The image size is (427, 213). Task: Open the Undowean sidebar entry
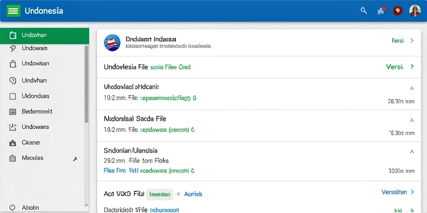(x=35, y=63)
